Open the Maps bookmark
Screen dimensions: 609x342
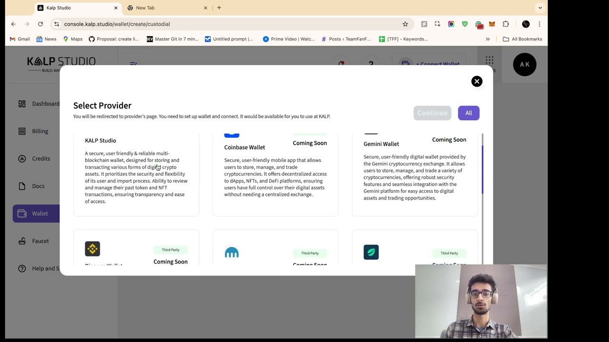tap(72, 39)
